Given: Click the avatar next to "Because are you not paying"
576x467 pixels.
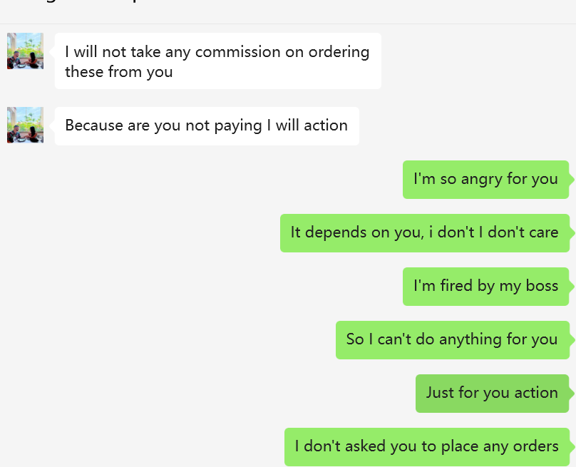Looking at the screenshot, I should (25, 125).
